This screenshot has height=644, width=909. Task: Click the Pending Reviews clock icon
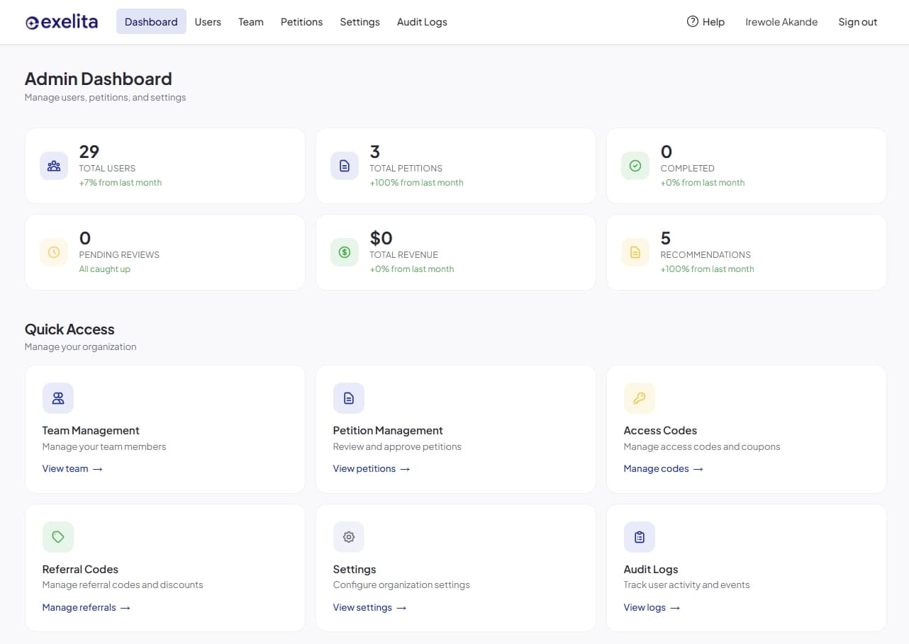[54, 252]
